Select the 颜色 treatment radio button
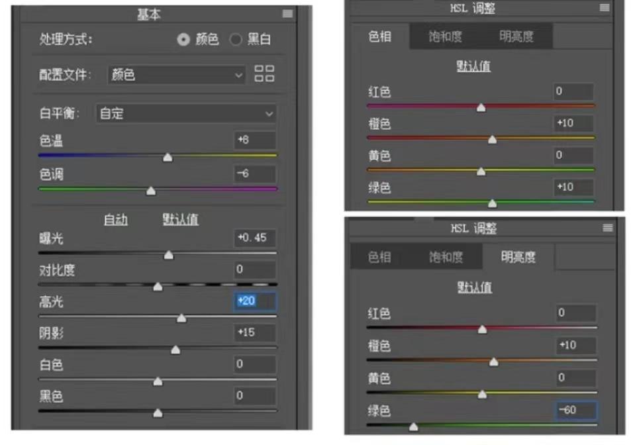The height and width of the screenshot is (445, 631). [183, 40]
